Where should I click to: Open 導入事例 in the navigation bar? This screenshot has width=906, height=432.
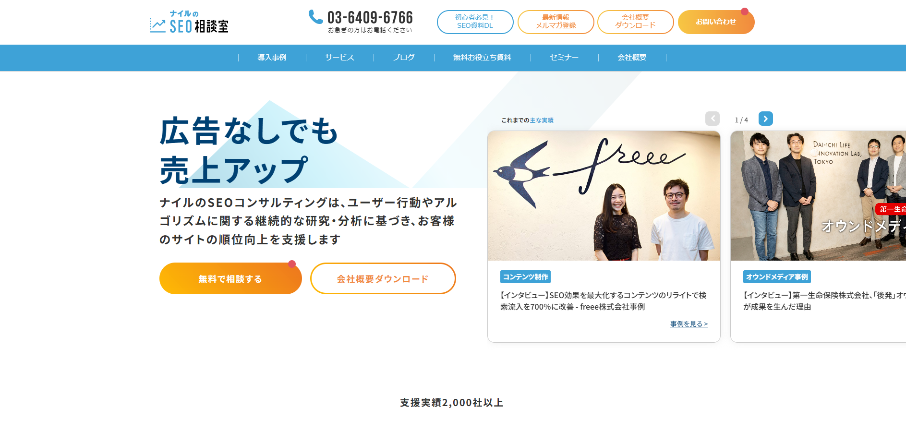tap(272, 58)
